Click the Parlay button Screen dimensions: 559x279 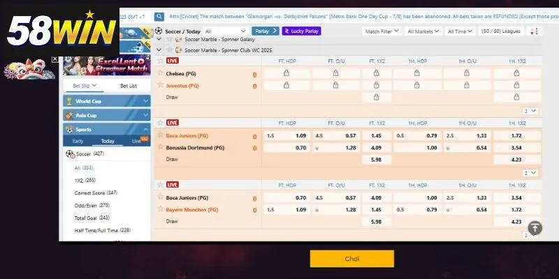click(266, 31)
